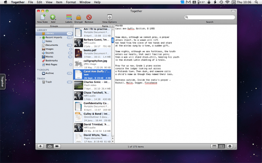Switch to list-over-preview layout button
This screenshot has width=262, height=163.
(x=214, y=146)
